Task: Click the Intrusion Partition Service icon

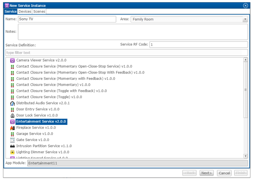Action: [12, 146]
